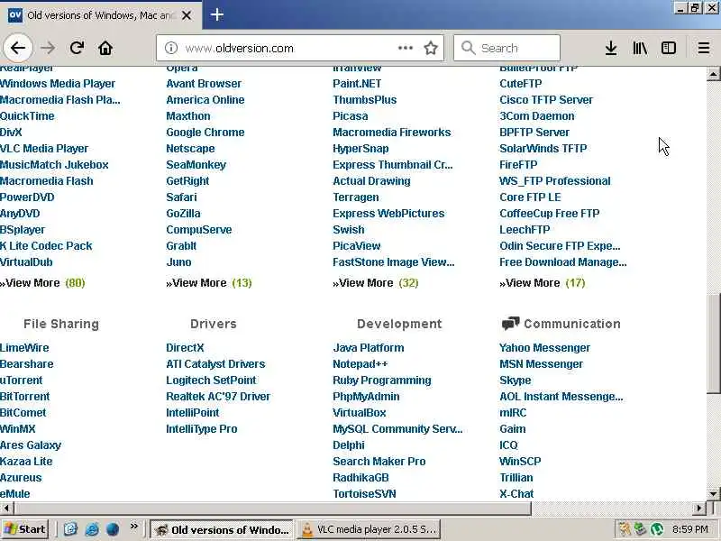Image resolution: width=721 pixels, height=541 pixels.
Task: Open the FastStone Image Viewer link
Action: tap(394, 262)
